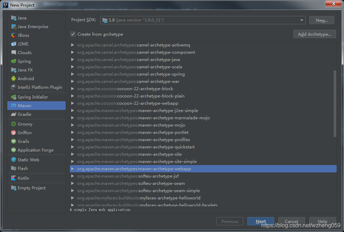
Task: Click the Clouds icon
Action: (14, 52)
